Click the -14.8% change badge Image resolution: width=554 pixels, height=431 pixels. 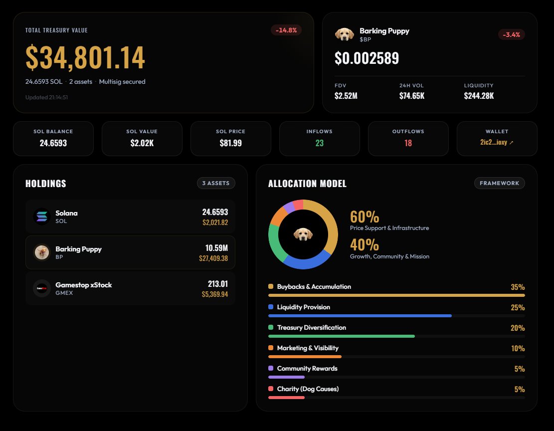(x=286, y=30)
